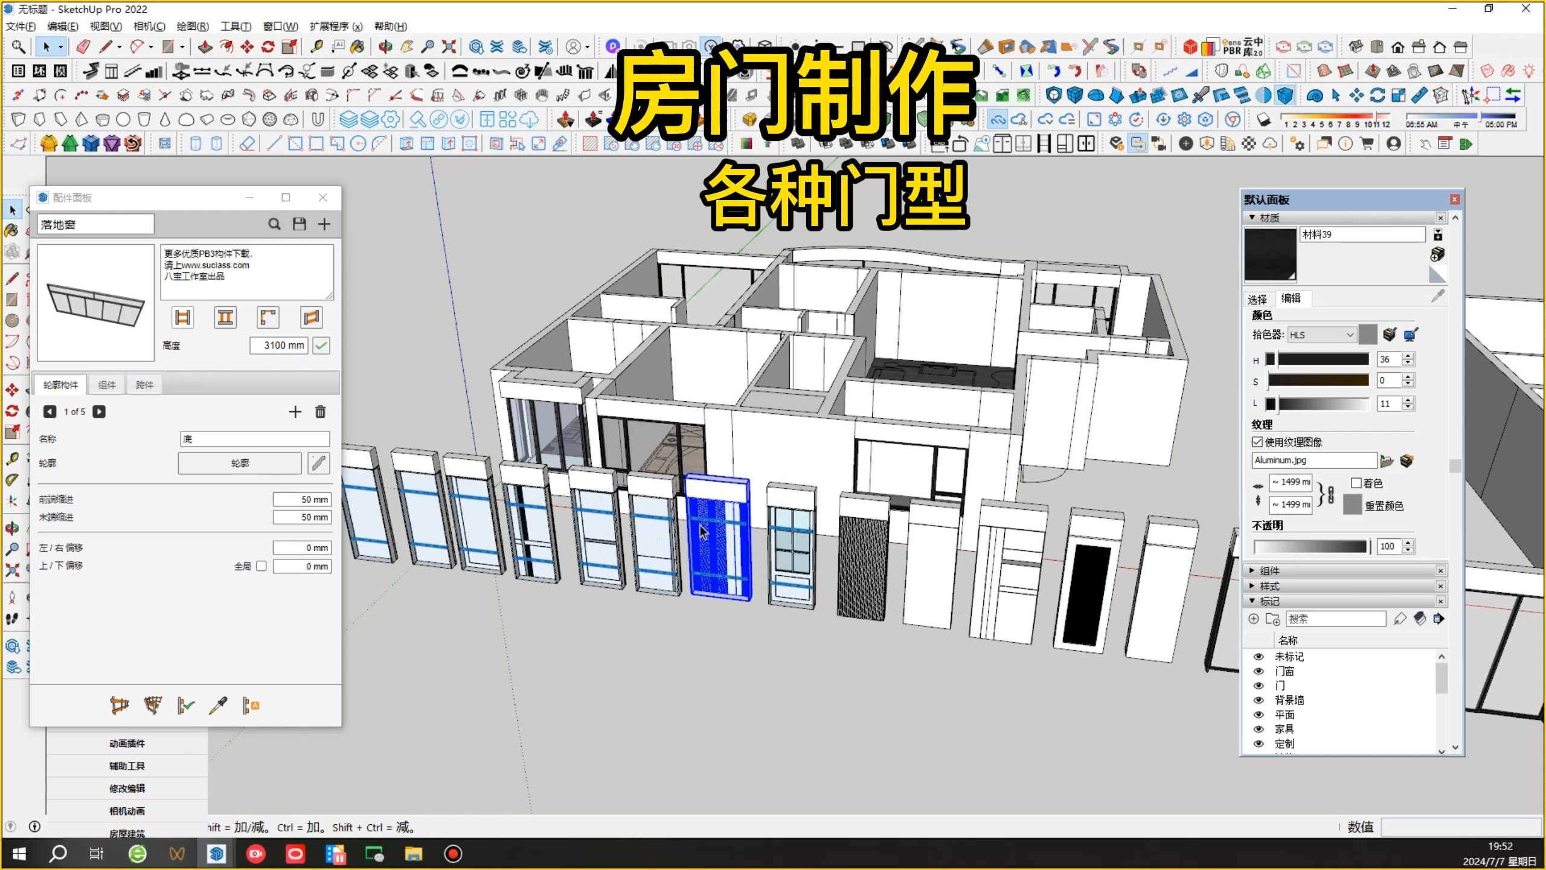Click the search magnifier in parts panel
Viewport: 1546px width, 870px height.
(x=274, y=224)
